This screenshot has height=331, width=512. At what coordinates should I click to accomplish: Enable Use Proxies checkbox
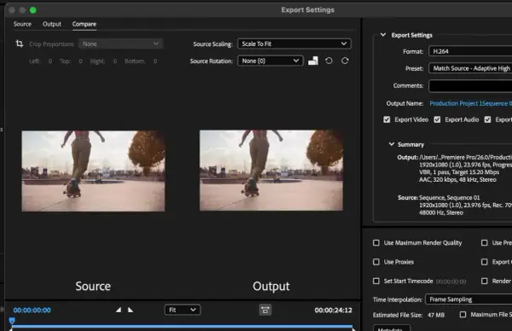point(376,262)
